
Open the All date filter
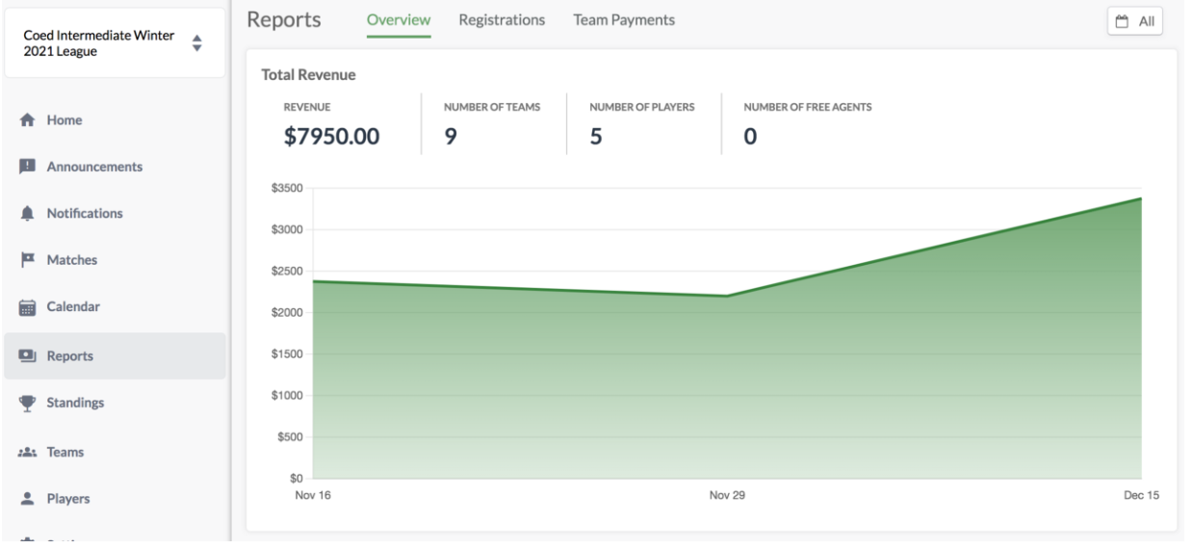(1135, 21)
